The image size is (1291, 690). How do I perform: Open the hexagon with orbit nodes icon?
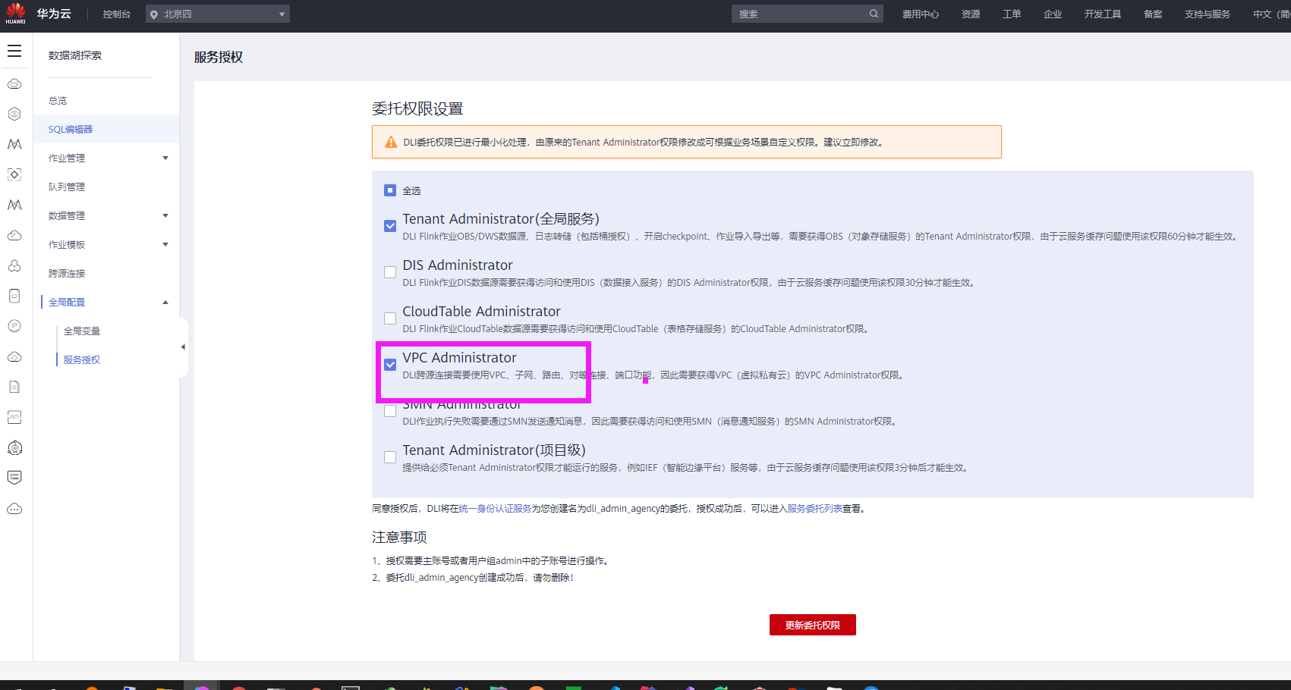14,447
